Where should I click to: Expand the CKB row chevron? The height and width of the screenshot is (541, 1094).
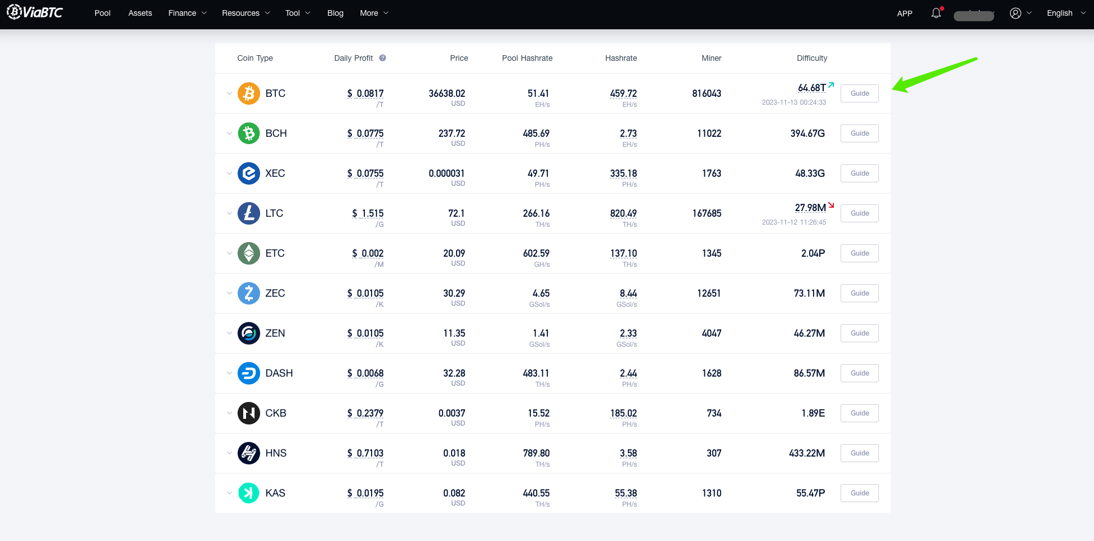229,413
